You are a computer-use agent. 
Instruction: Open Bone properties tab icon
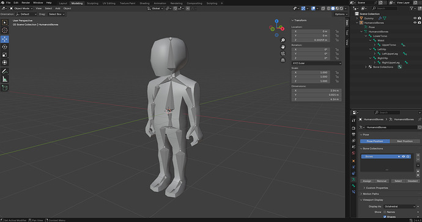(x=354, y=186)
